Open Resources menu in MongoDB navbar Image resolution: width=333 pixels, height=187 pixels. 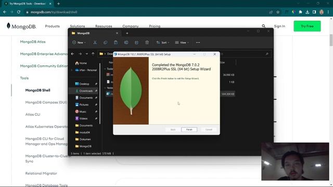(x=104, y=26)
